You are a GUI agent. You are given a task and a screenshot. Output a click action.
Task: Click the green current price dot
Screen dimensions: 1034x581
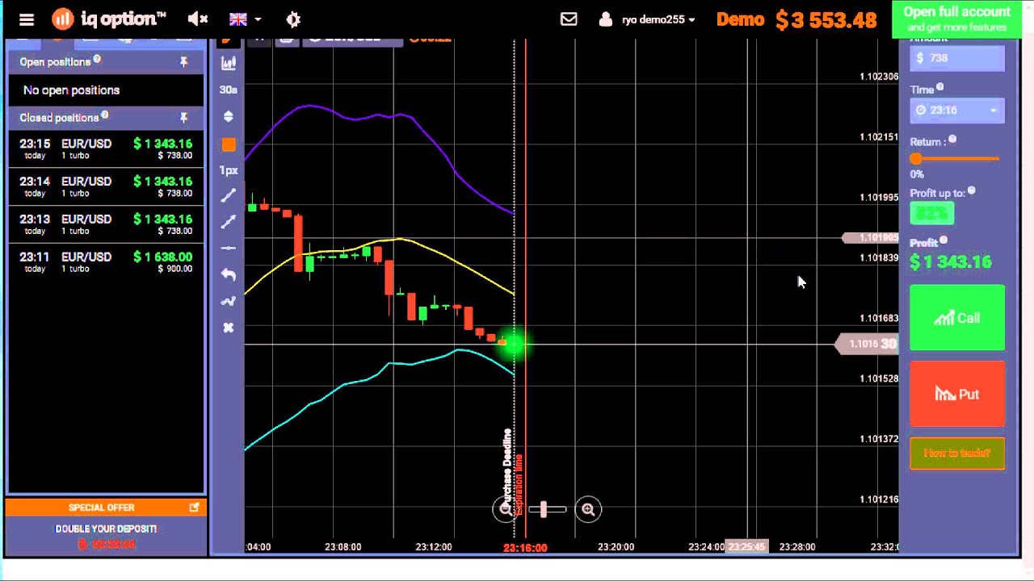click(515, 345)
